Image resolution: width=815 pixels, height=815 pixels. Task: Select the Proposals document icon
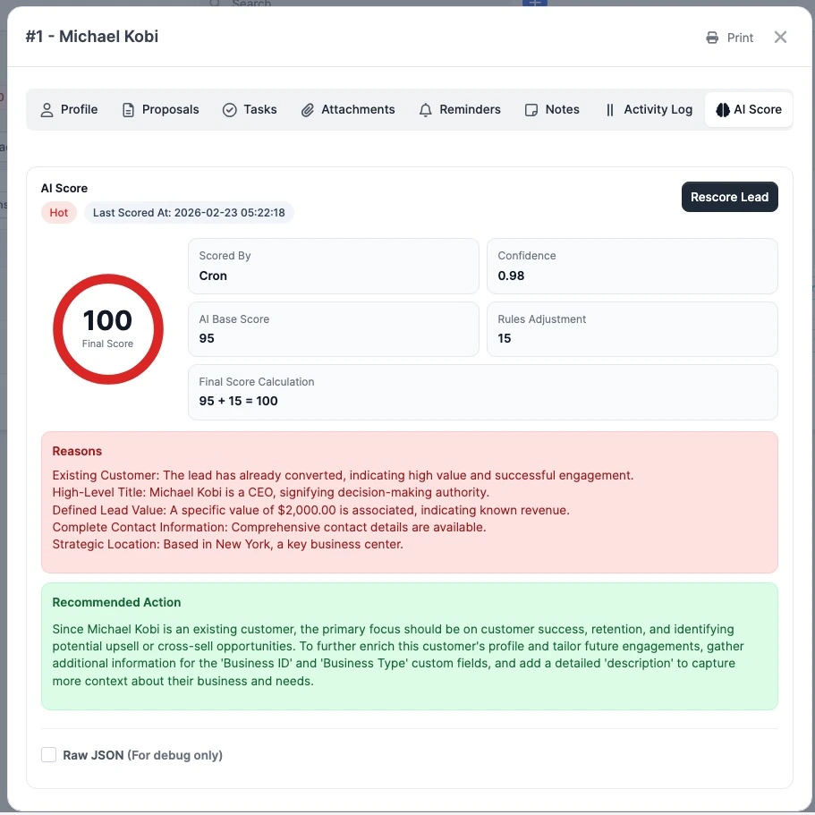[128, 109]
